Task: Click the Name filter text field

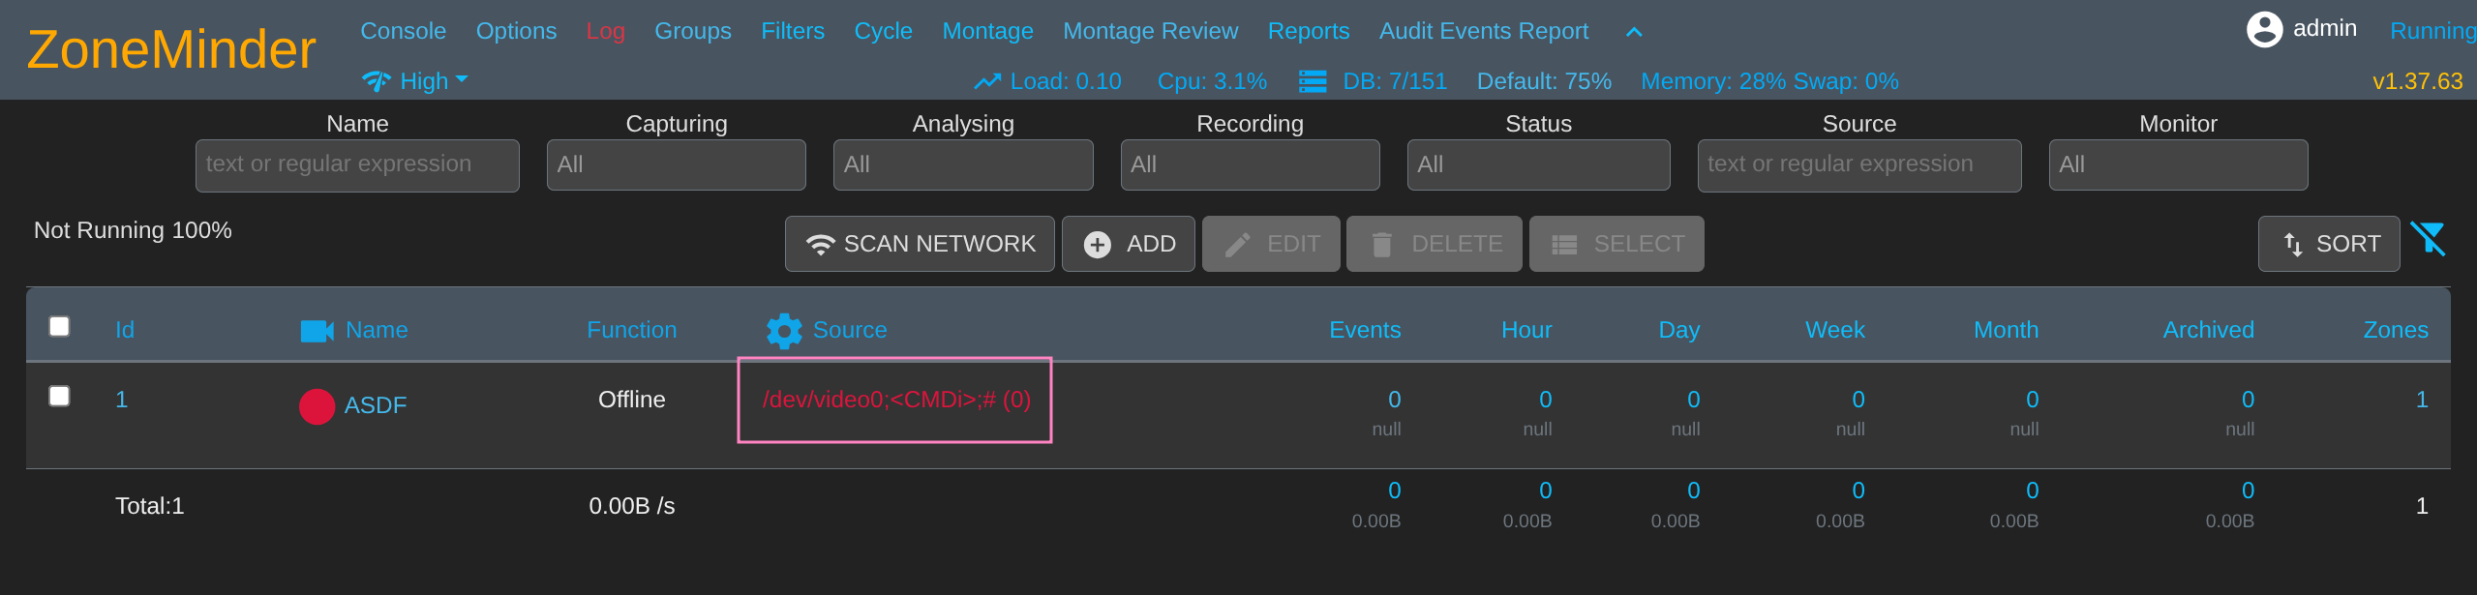Action: [x=357, y=164]
